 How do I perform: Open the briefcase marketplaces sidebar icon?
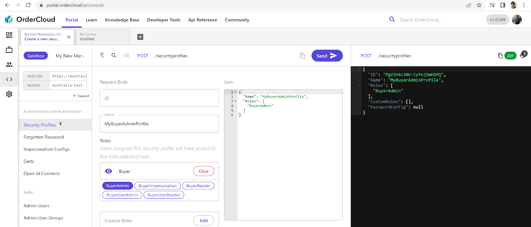click(x=9, y=50)
